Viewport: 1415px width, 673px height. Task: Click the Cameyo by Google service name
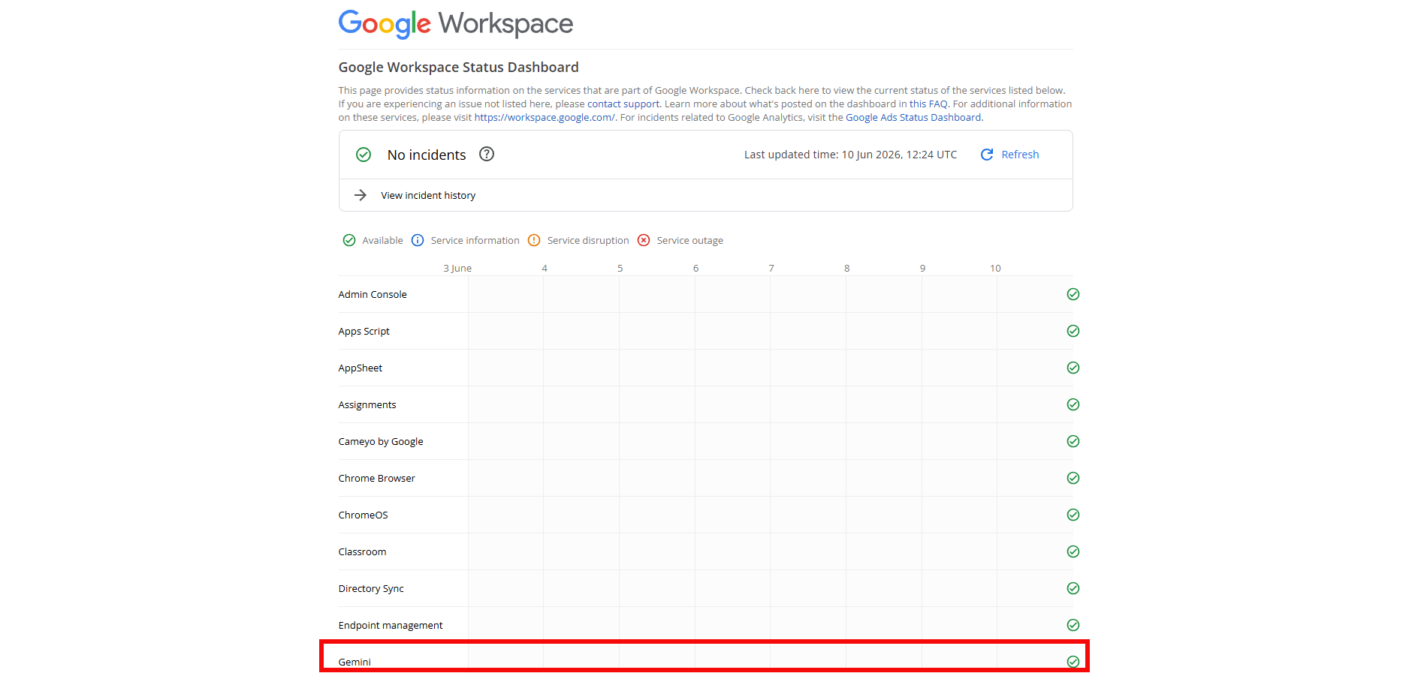point(381,441)
